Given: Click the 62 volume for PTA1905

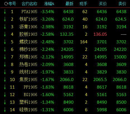Looking at the screenshot, I should (85, 12).
